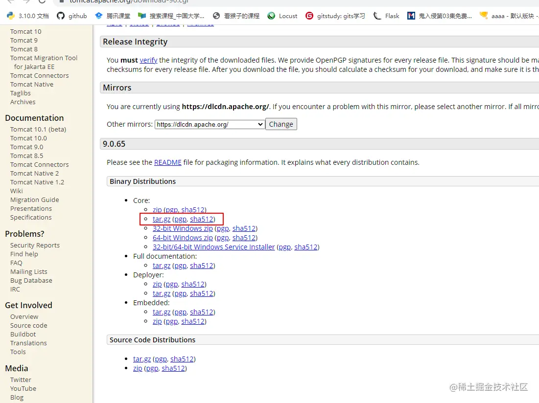Image resolution: width=539 pixels, height=403 pixels.
Task: Open Tomcat 8.5 documentation
Action: pos(26,156)
